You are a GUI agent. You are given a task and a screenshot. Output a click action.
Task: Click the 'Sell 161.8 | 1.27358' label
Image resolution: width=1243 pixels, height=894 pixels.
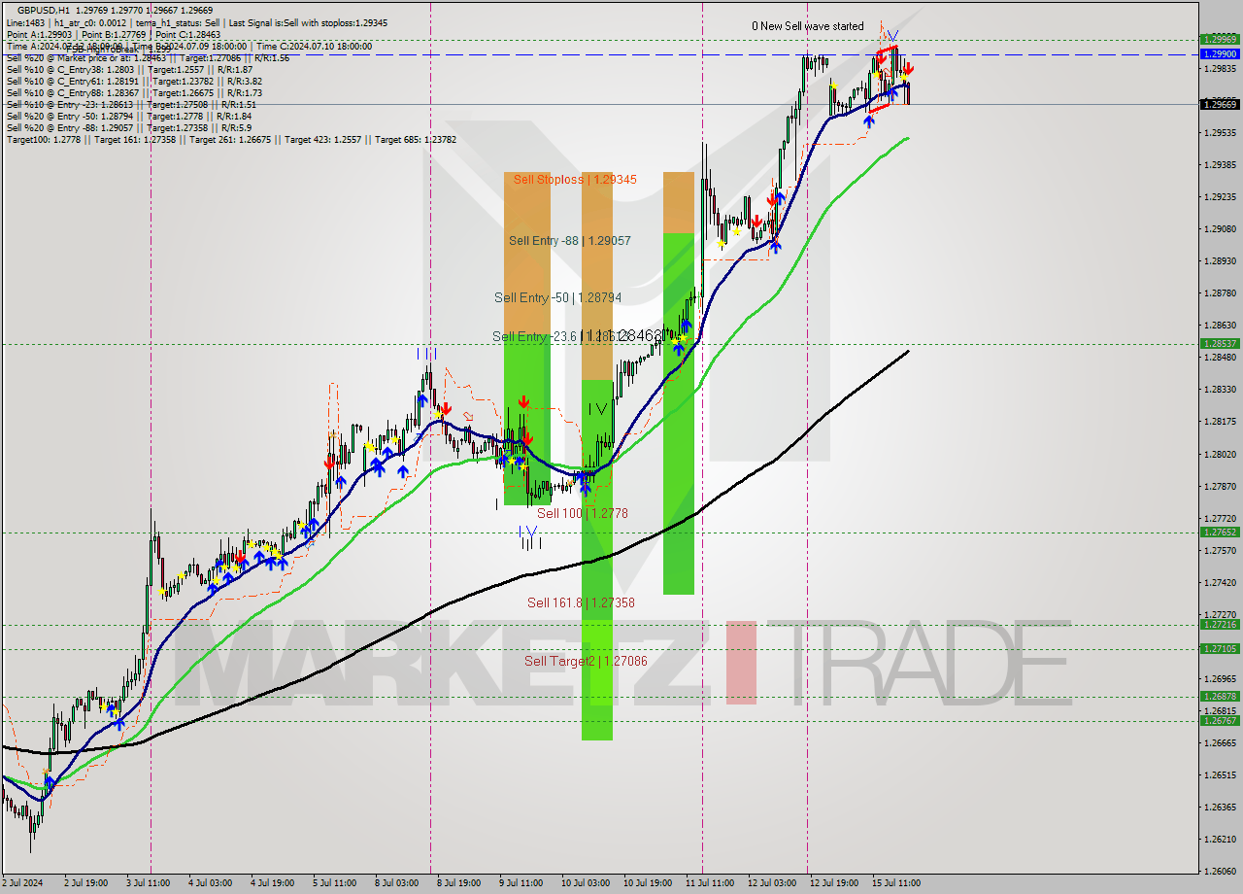[581, 602]
